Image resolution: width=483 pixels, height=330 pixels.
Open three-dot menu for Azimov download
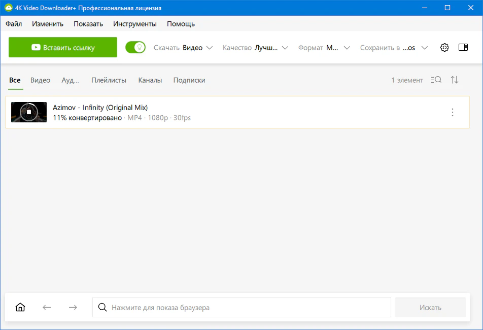click(x=453, y=112)
